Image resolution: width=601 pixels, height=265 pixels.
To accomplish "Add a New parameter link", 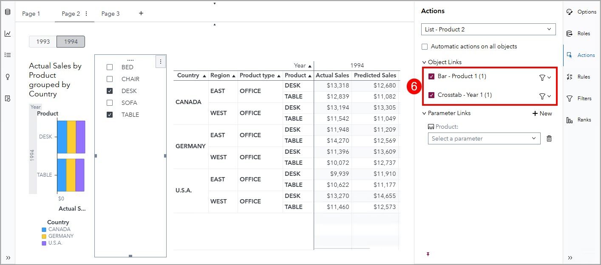I will coord(542,113).
